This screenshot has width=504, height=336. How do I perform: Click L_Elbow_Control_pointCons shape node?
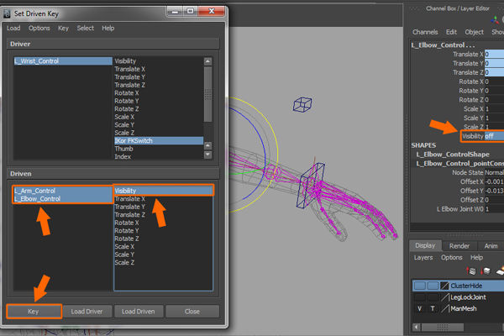(460, 163)
